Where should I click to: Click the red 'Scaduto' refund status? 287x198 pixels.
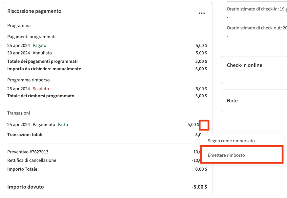click(41, 89)
